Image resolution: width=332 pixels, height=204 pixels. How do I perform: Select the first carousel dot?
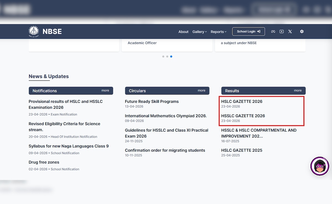coord(163,56)
